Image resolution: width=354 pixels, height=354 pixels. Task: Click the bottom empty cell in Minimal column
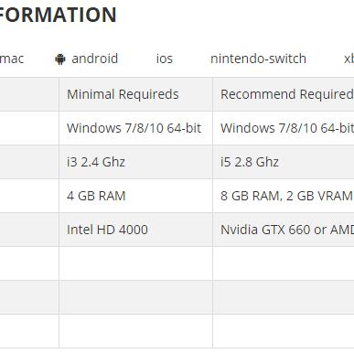[x=136, y=331]
